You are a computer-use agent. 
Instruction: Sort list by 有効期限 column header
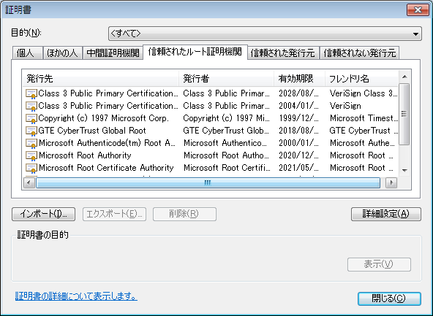[x=299, y=79]
